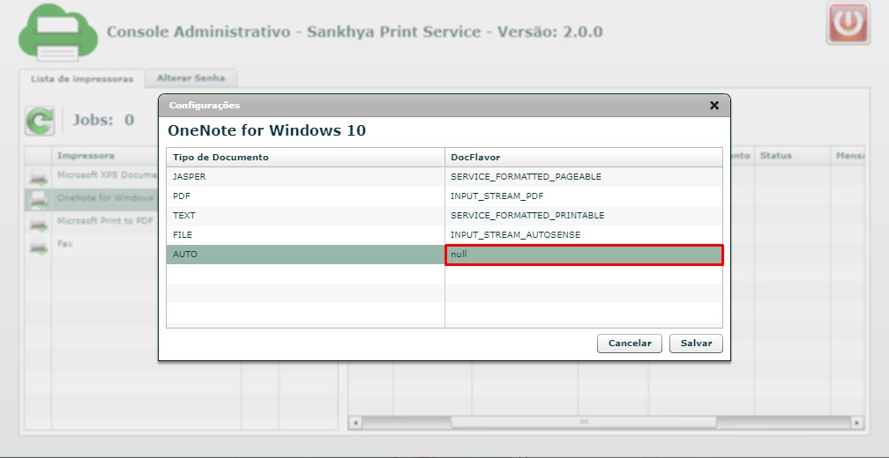Click INPUT_STREAM_AUTOSENSE DocFlavor cell
Viewport: 889px width, 458px height.
click(x=584, y=234)
